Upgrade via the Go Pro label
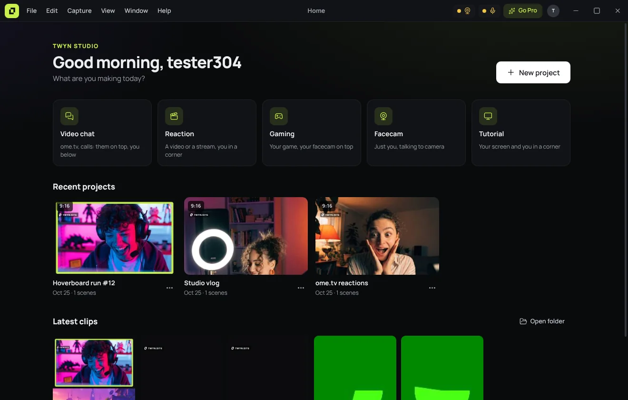 point(528,10)
